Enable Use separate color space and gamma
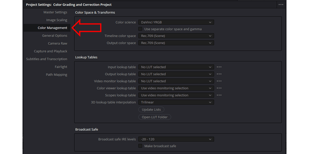The image size is (309, 154). point(140,29)
